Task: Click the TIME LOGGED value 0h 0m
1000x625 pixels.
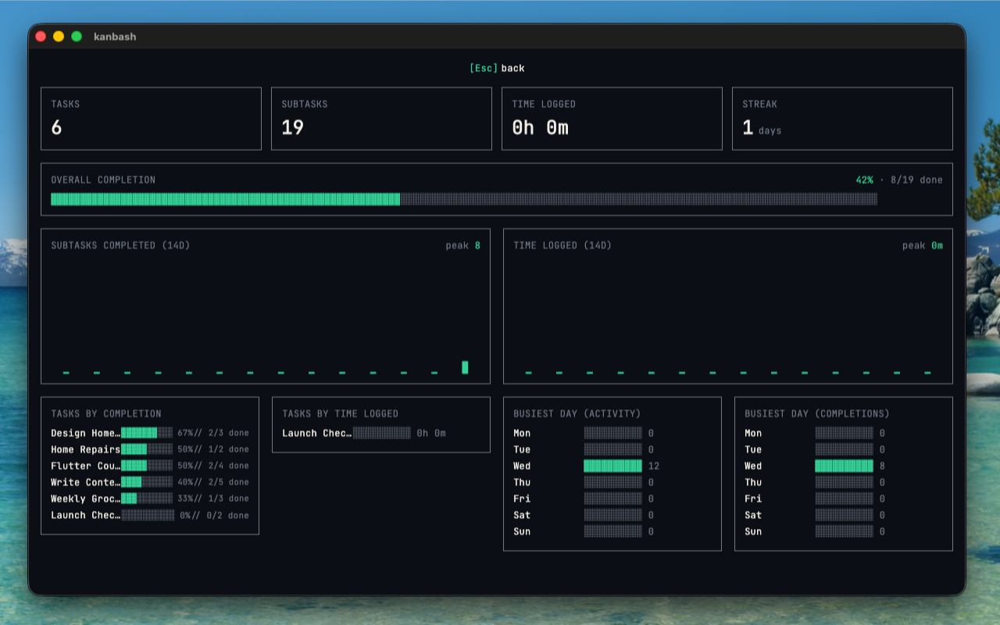Action: pos(540,128)
